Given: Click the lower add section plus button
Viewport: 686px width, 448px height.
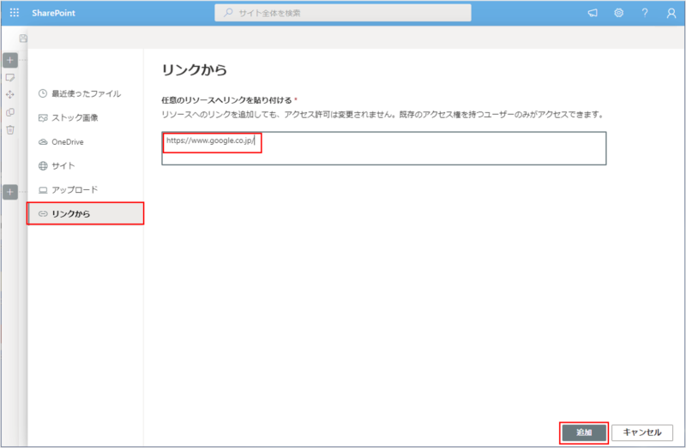Looking at the screenshot, I should (10, 192).
